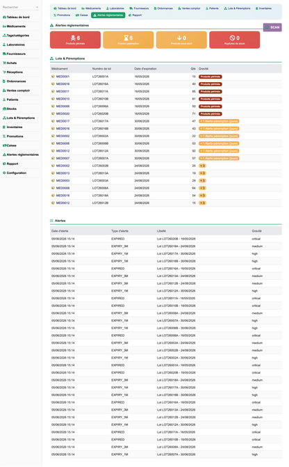Open Rapport tab in top navigation
The width and height of the screenshot is (289, 467).
135,15
